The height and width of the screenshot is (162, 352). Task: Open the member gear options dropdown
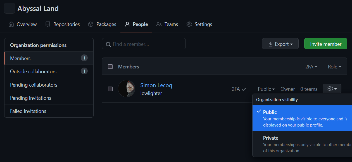click(x=332, y=89)
